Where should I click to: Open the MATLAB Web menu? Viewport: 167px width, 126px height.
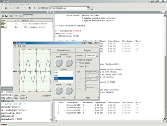16,4
